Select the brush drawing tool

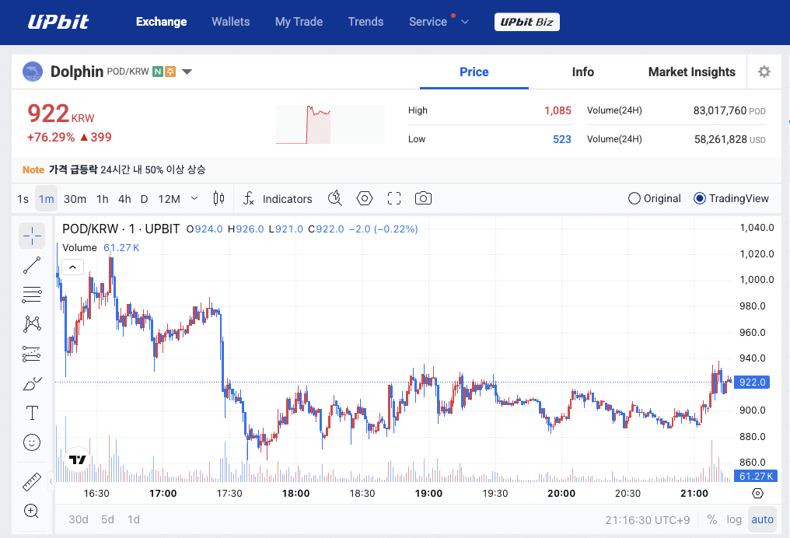[x=32, y=384]
